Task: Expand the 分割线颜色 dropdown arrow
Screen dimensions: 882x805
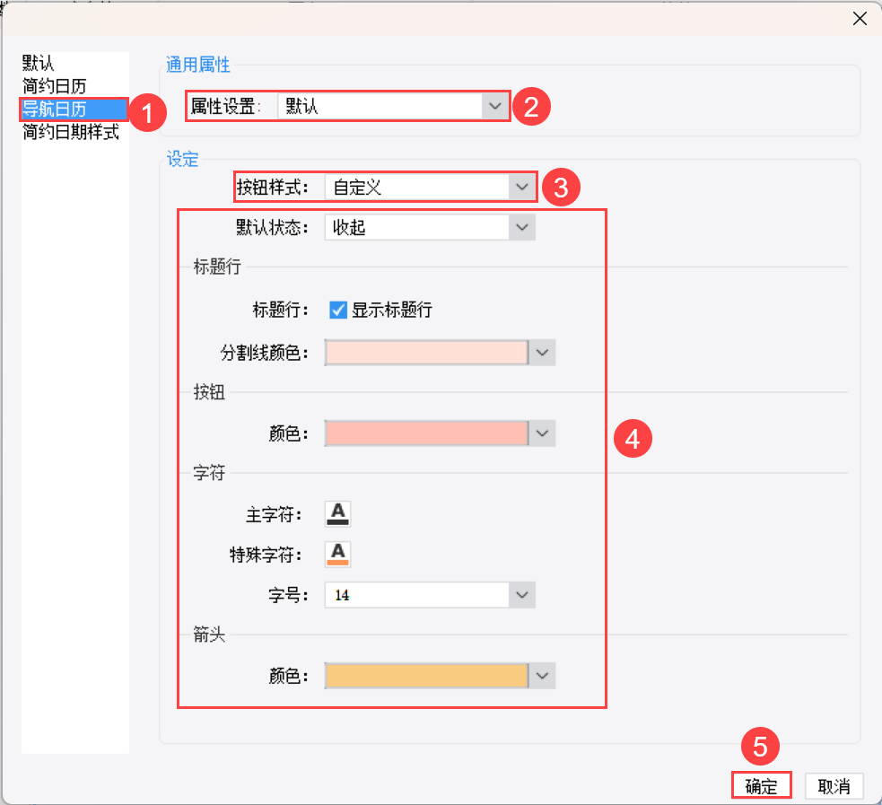Action: pos(542,353)
